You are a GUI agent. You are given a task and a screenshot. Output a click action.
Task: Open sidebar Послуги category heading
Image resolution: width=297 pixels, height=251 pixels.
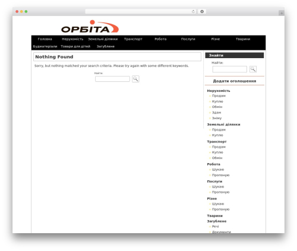(x=214, y=182)
